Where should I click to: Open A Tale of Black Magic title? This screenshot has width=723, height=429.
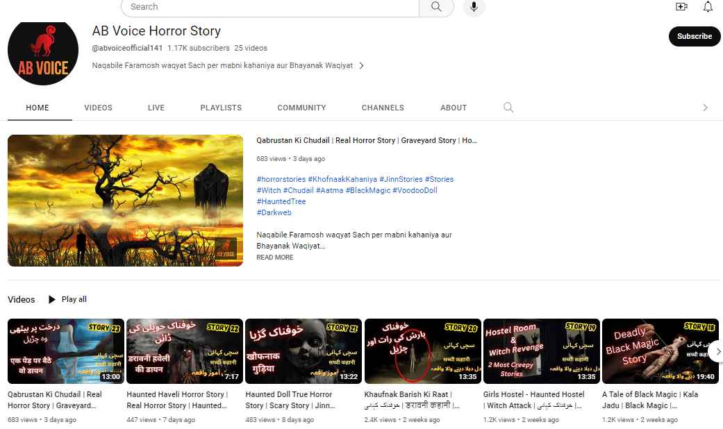pyautogui.click(x=650, y=400)
